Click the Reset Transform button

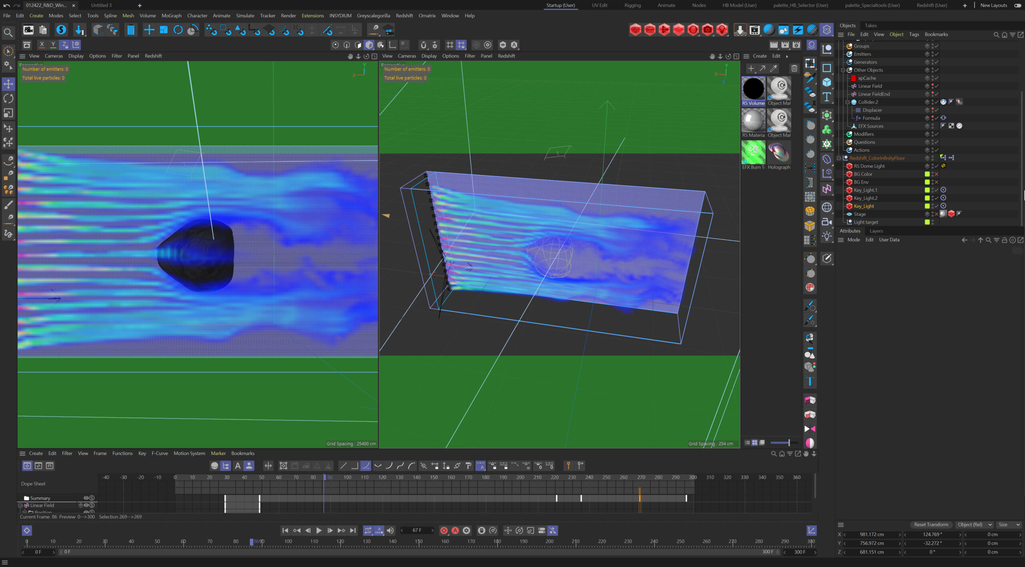tap(931, 525)
